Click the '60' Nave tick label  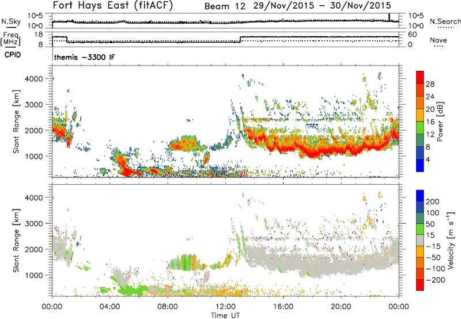point(413,35)
